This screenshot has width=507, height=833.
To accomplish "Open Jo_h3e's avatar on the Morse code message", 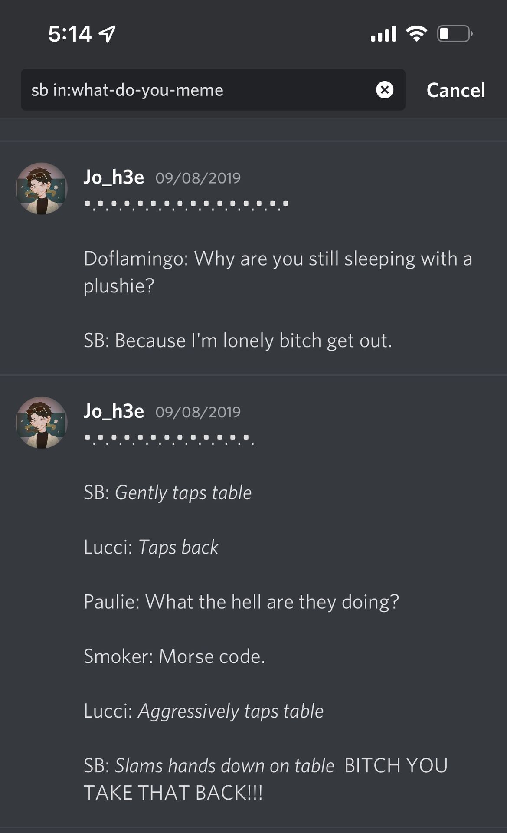I will click(x=42, y=422).
